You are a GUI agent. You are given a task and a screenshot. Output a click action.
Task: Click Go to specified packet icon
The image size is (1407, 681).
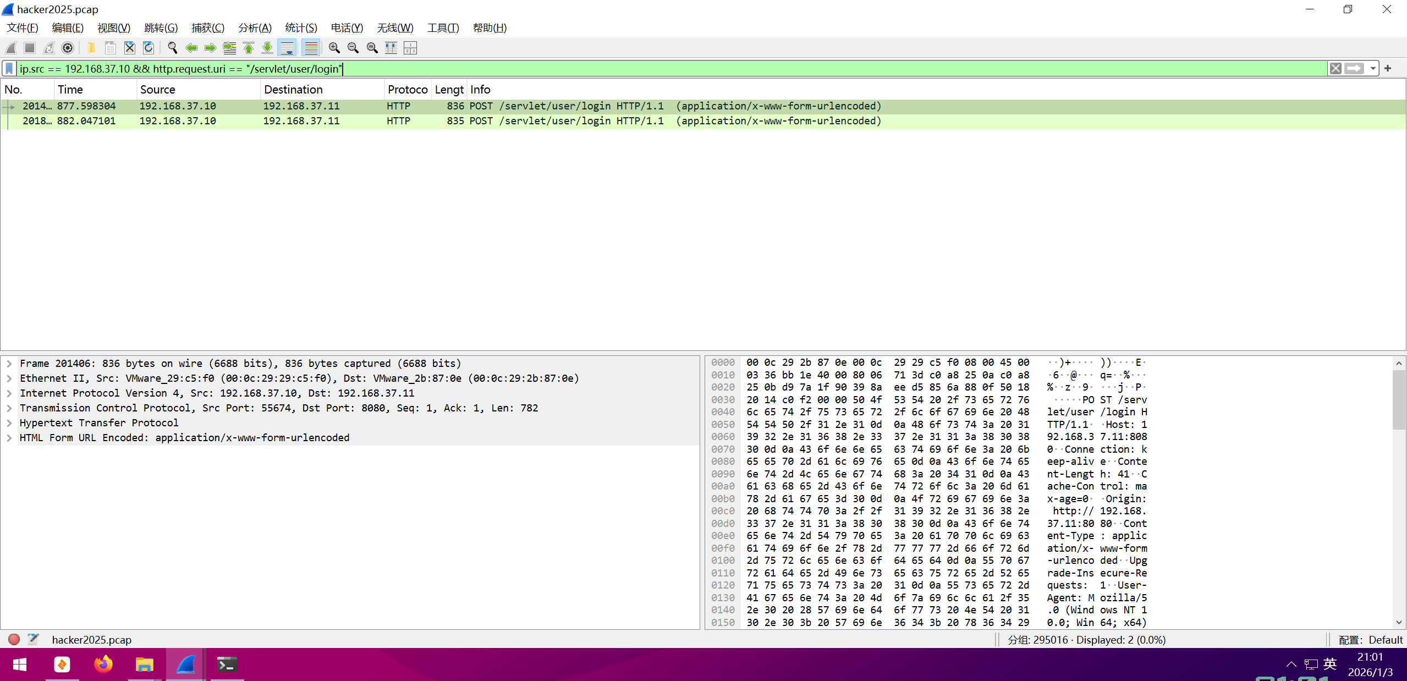click(229, 48)
